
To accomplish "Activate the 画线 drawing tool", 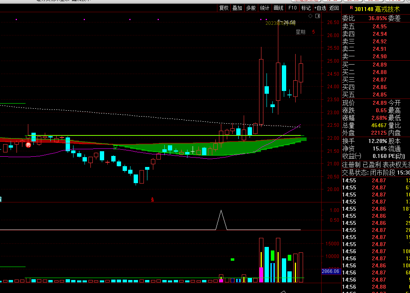I will point(278,8).
